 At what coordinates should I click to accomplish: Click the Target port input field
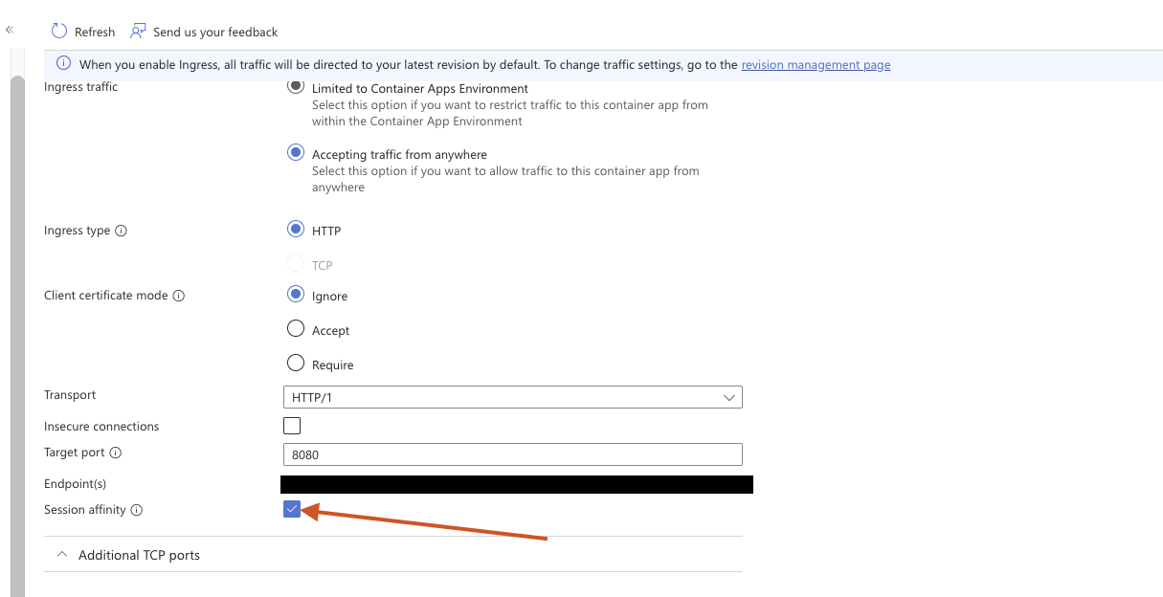click(512, 454)
